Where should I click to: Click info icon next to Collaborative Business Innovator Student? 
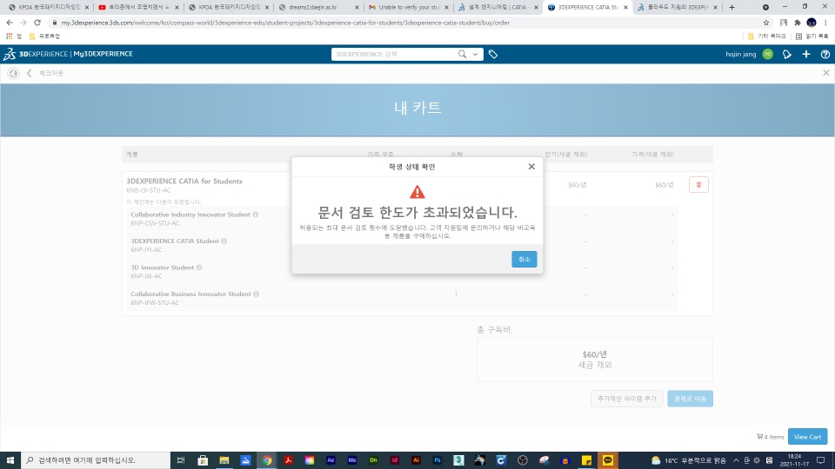tap(256, 294)
